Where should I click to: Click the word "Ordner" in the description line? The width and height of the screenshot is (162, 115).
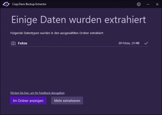[x=84, y=33]
